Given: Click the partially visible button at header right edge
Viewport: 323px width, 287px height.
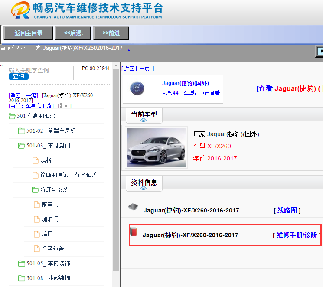Looking at the screenshot, I should pos(320,51).
